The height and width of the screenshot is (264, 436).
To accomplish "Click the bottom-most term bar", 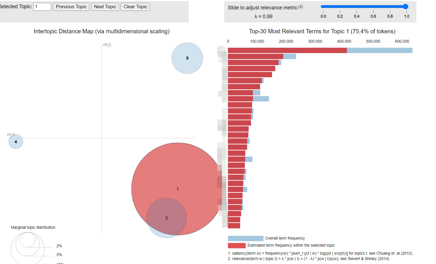I will click(234, 226).
